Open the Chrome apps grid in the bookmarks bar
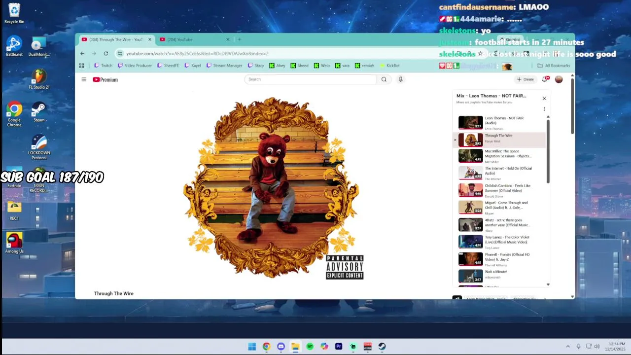The height and width of the screenshot is (355, 631). coord(82,66)
